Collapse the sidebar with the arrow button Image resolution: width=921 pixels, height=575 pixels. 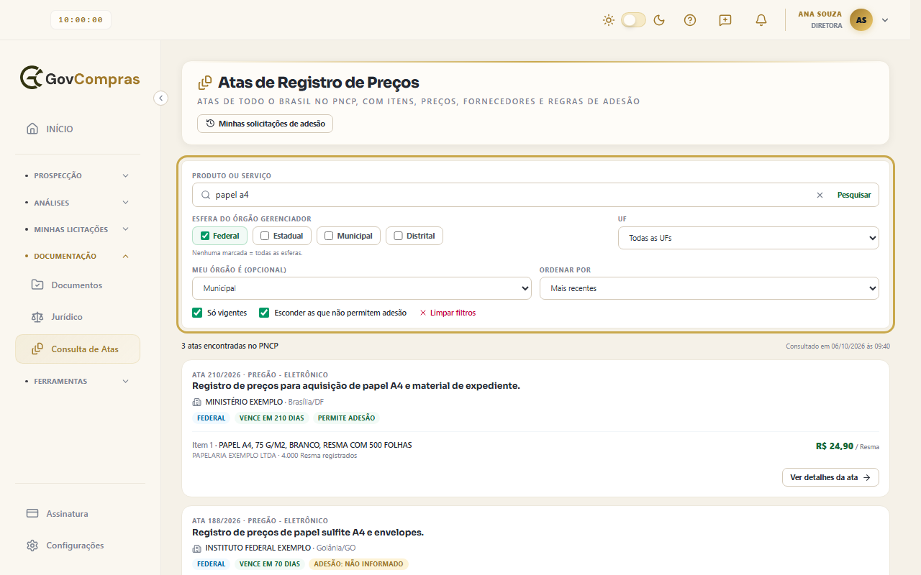tap(161, 98)
